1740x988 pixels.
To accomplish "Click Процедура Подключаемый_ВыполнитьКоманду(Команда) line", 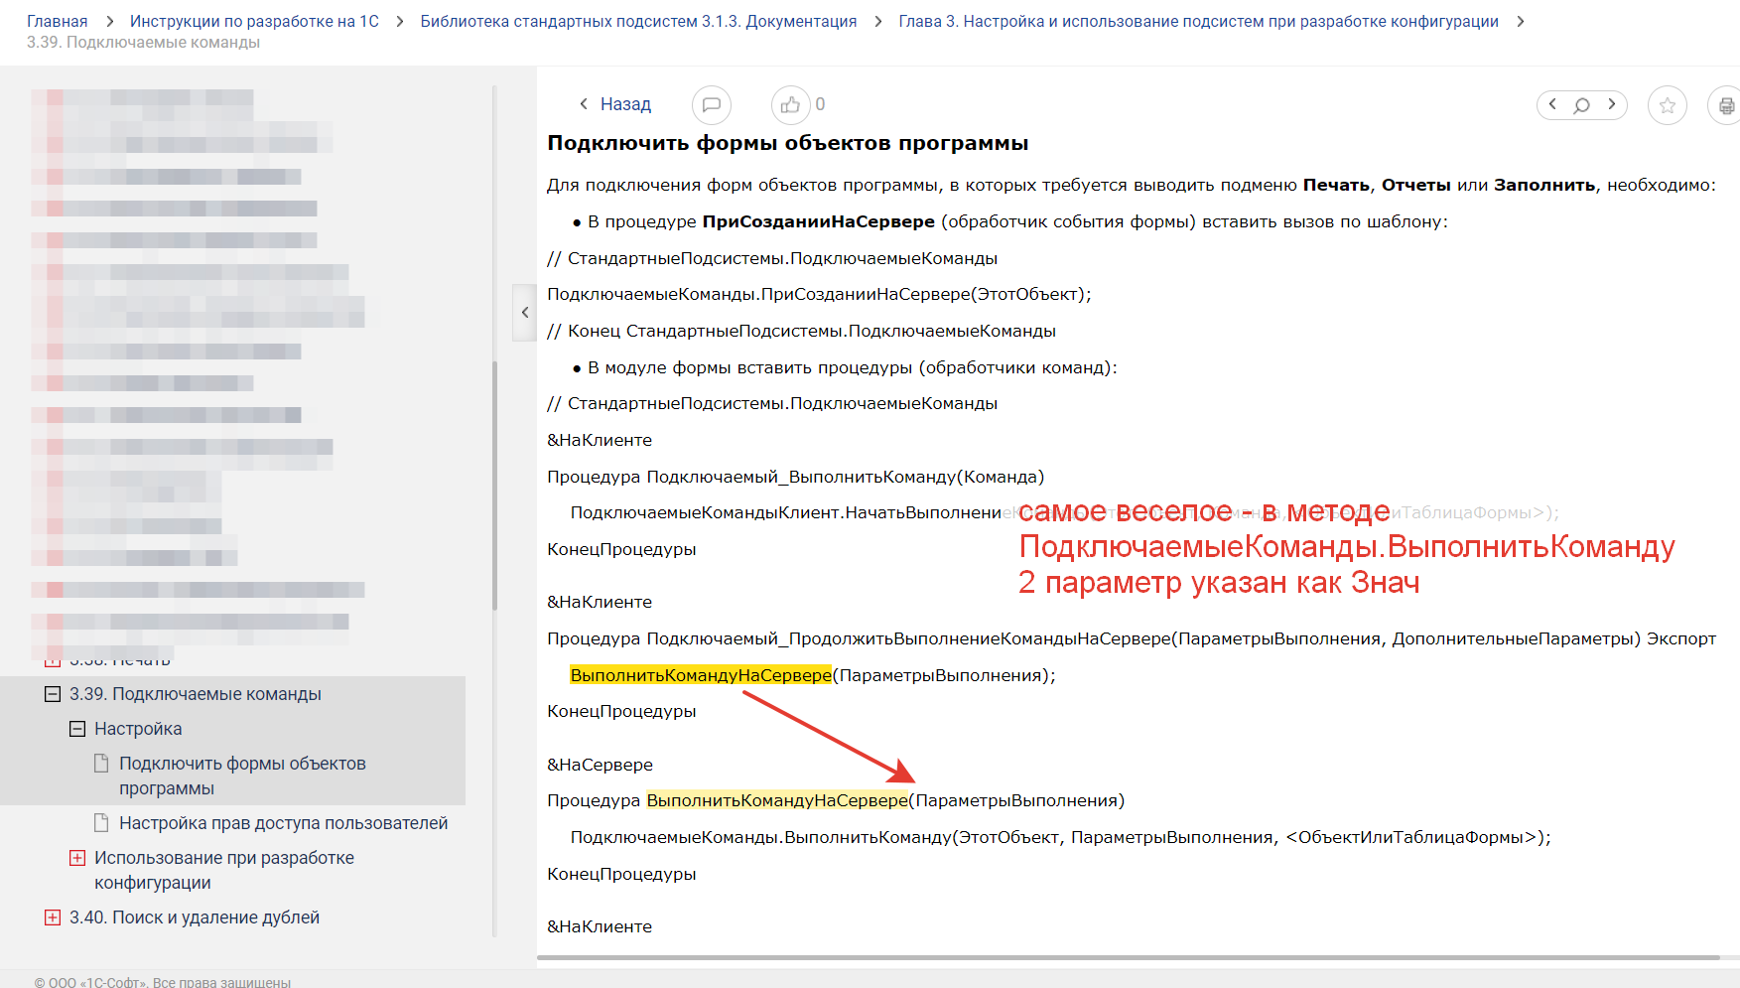I will pyautogui.click(x=795, y=477).
